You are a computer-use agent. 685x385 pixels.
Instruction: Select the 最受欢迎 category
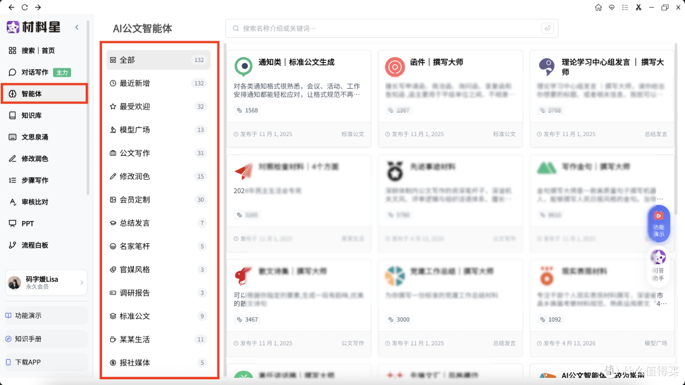pos(158,106)
